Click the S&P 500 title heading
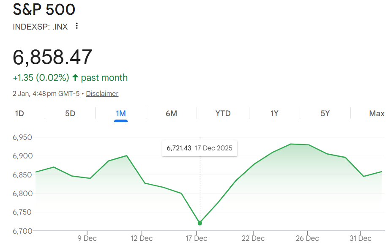The width and height of the screenshot is (391, 248). tap(44, 10)
